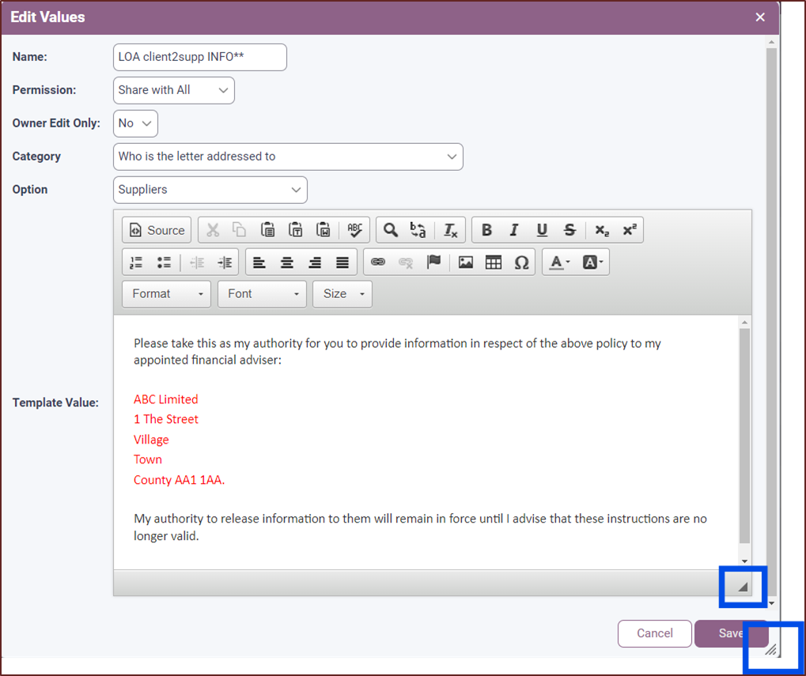806x676 pixels.
Task: Open the Font dropdown in the editor
Action: point(261,293)
